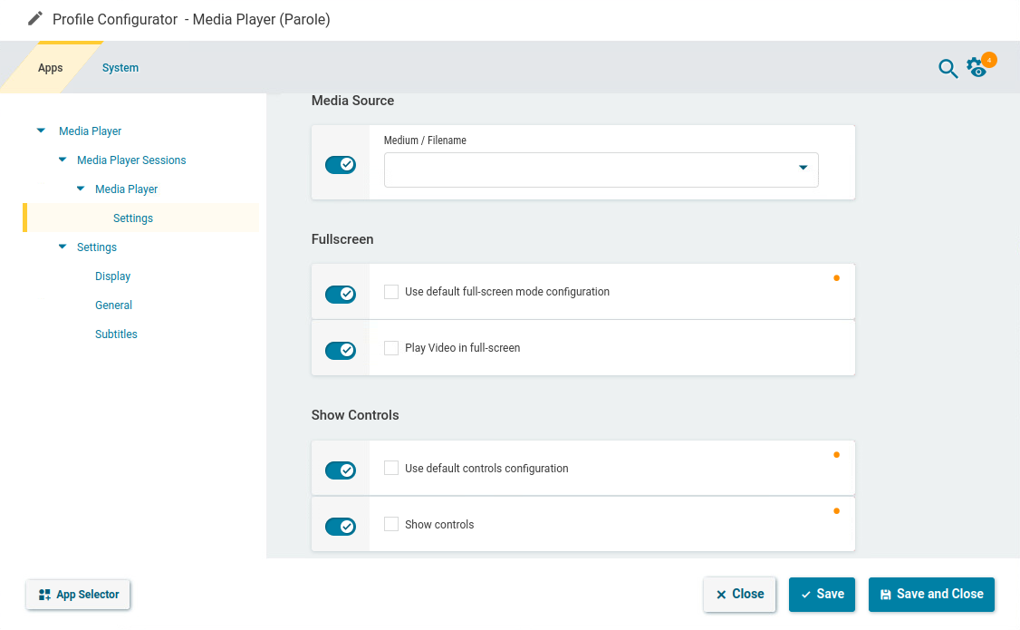Click orange dot on default controls configuration row
The width and height of the screenshot is (1020, 630).
(x=836, y=455)
